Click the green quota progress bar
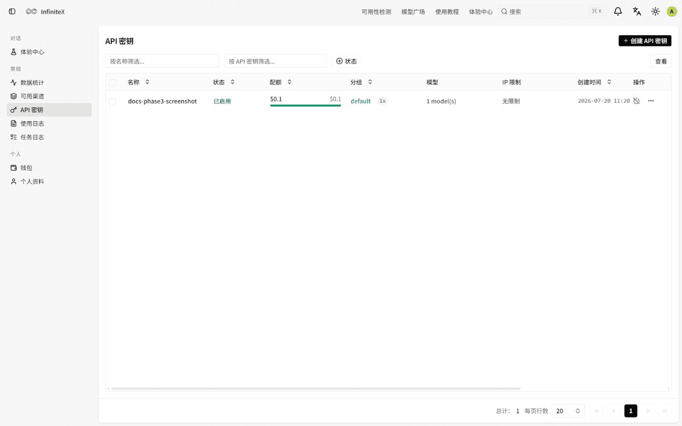This screenshot has width=682, height=426. (x=305, y=106)
